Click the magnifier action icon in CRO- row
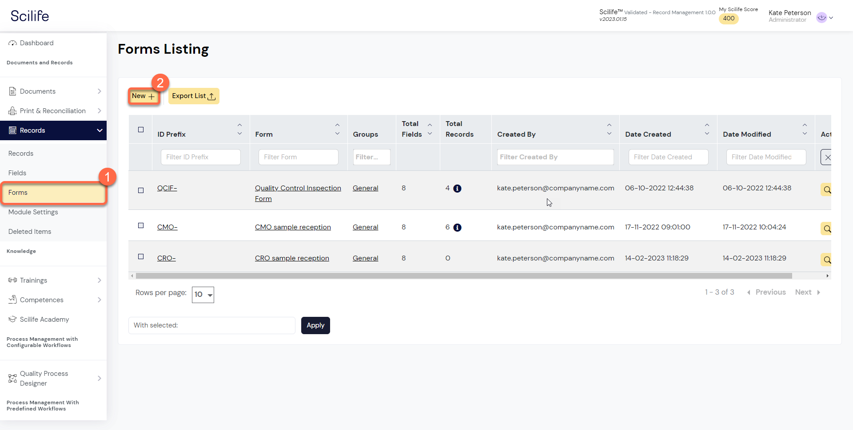 coord(826,260)
